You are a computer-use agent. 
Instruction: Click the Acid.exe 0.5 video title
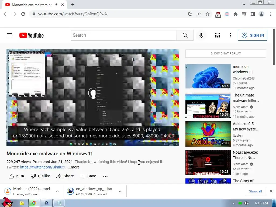click(246, 126)
